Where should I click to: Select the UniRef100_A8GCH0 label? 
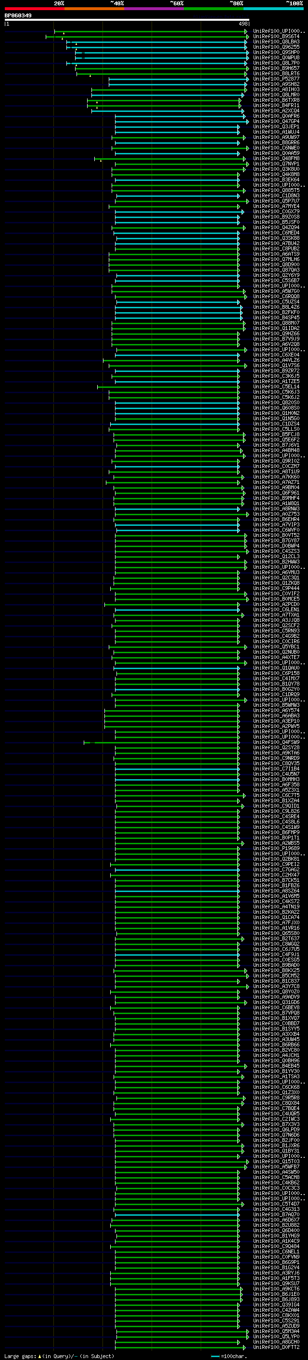click(x=276, y=1342)
